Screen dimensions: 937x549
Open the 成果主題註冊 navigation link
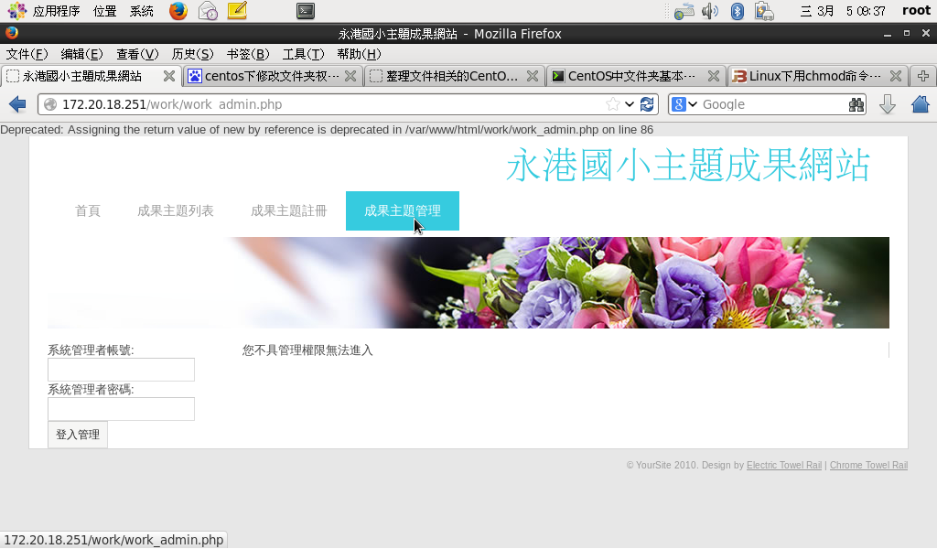[x=288, y=211]
